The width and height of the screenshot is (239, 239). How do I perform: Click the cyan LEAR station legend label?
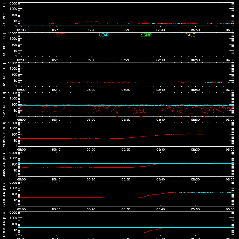104,35
